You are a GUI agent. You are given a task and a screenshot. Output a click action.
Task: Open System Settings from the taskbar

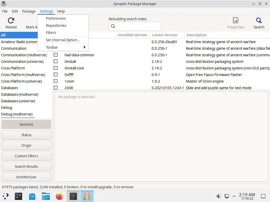click(x=18, y=196)
